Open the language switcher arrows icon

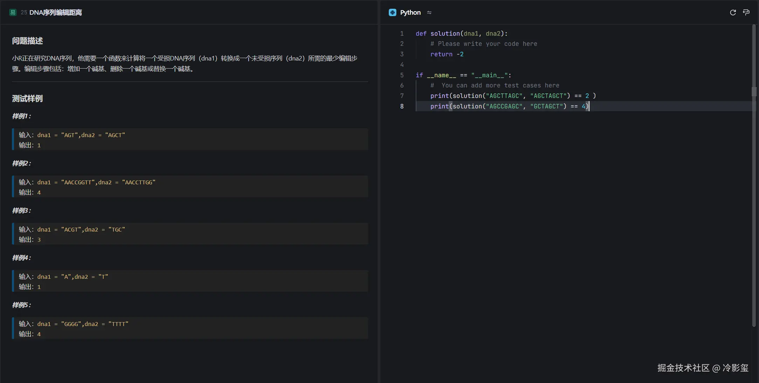429,13
